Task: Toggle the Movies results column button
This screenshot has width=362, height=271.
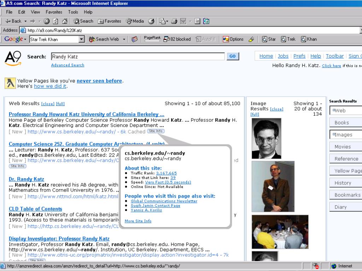Action: tap(346, 147)
